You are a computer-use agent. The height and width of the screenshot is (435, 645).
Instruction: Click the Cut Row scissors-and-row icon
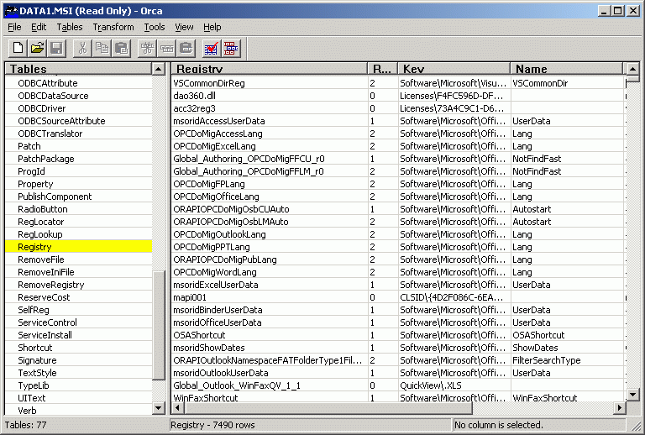pos(147,48)
